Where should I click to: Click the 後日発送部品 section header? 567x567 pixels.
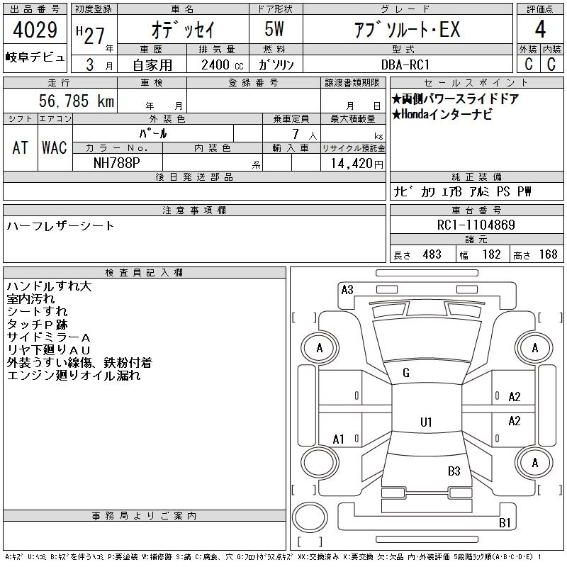(x=194, y=177)
